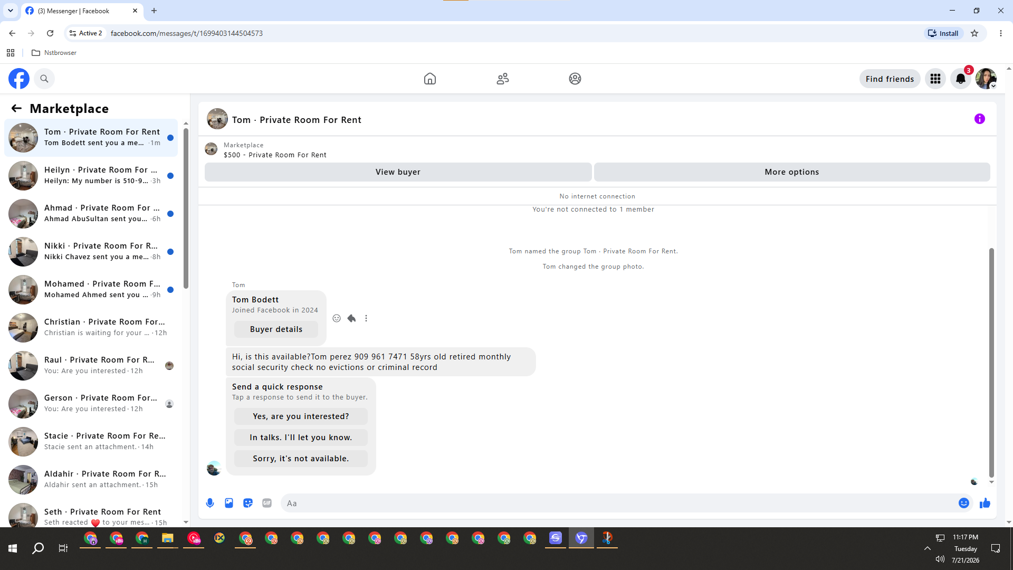Open the Facebook search magnifier
Image resolution: width=1013 pixels, height=570 pixels.
click(44, 79)
